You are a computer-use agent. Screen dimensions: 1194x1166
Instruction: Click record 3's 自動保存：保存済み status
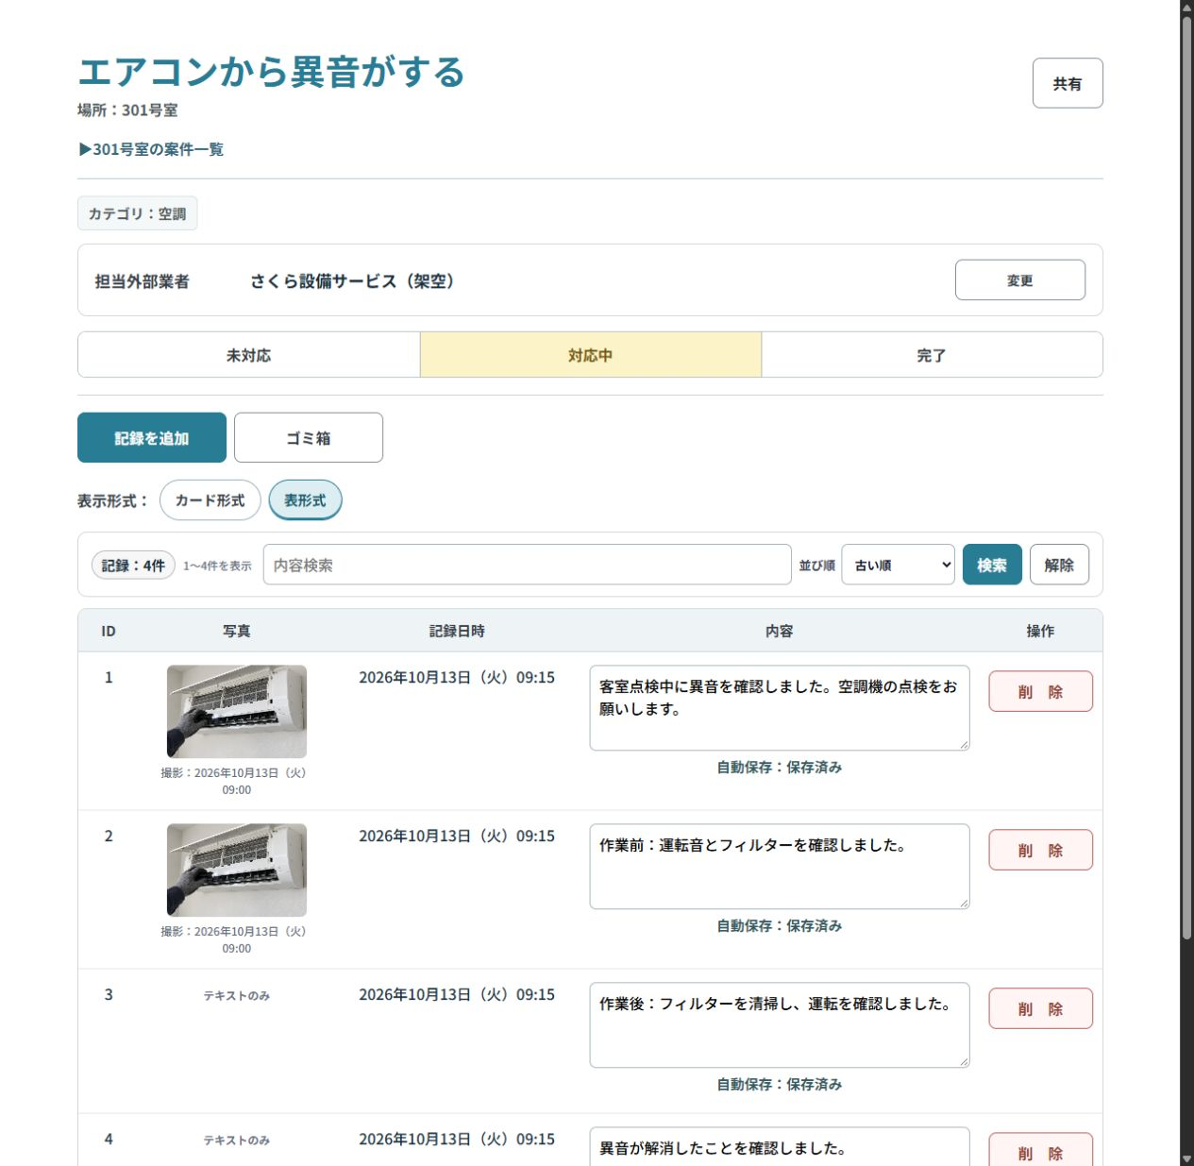coord(780,1084)
